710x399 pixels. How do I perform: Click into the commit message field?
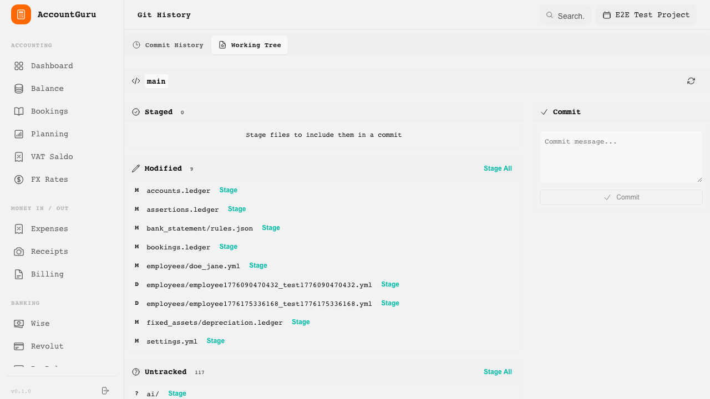pos(621,157)
